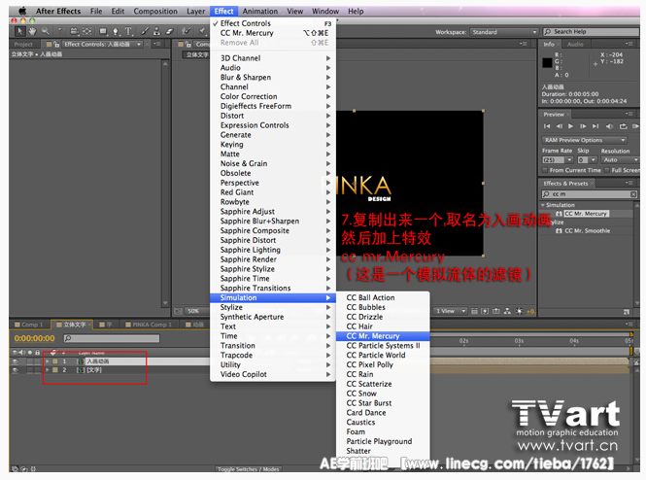Select CC Mr. Smoothie preset
The height and width of the screenshot is (480, 646).
tap(587, 230)
